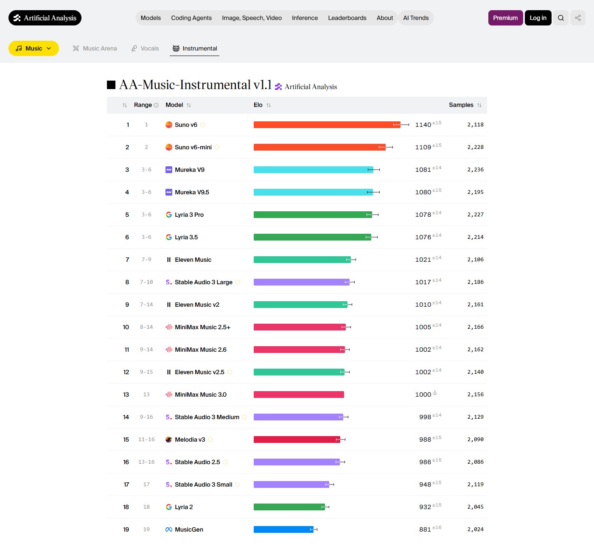The width and height of the screenshot is (594, 560).
Task: Click the Premium button
Action: click(x=505, y=18)
